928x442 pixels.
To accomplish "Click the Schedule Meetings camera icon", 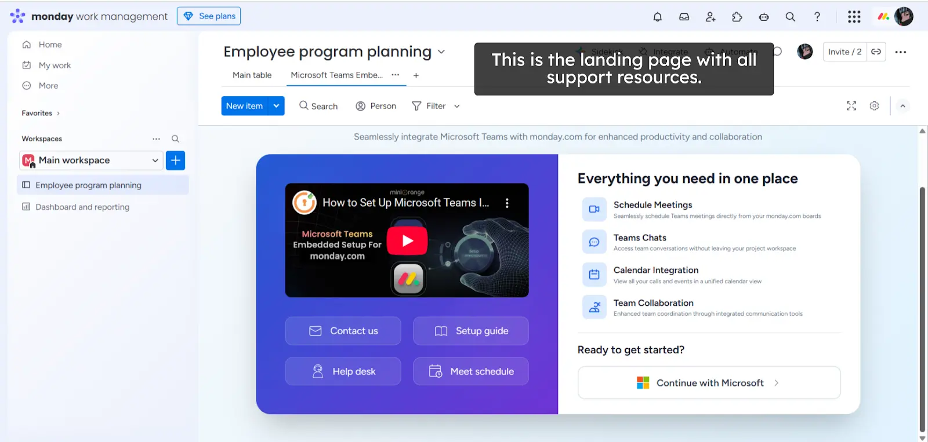I will point(594,209).
